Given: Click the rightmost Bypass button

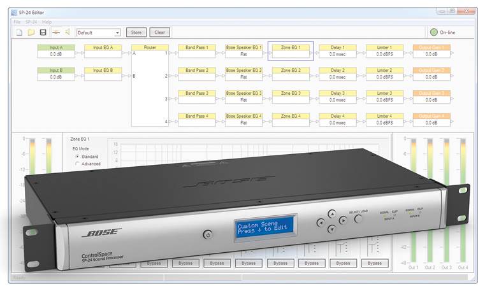Looking at the screenshot, I should click(375, 263).
